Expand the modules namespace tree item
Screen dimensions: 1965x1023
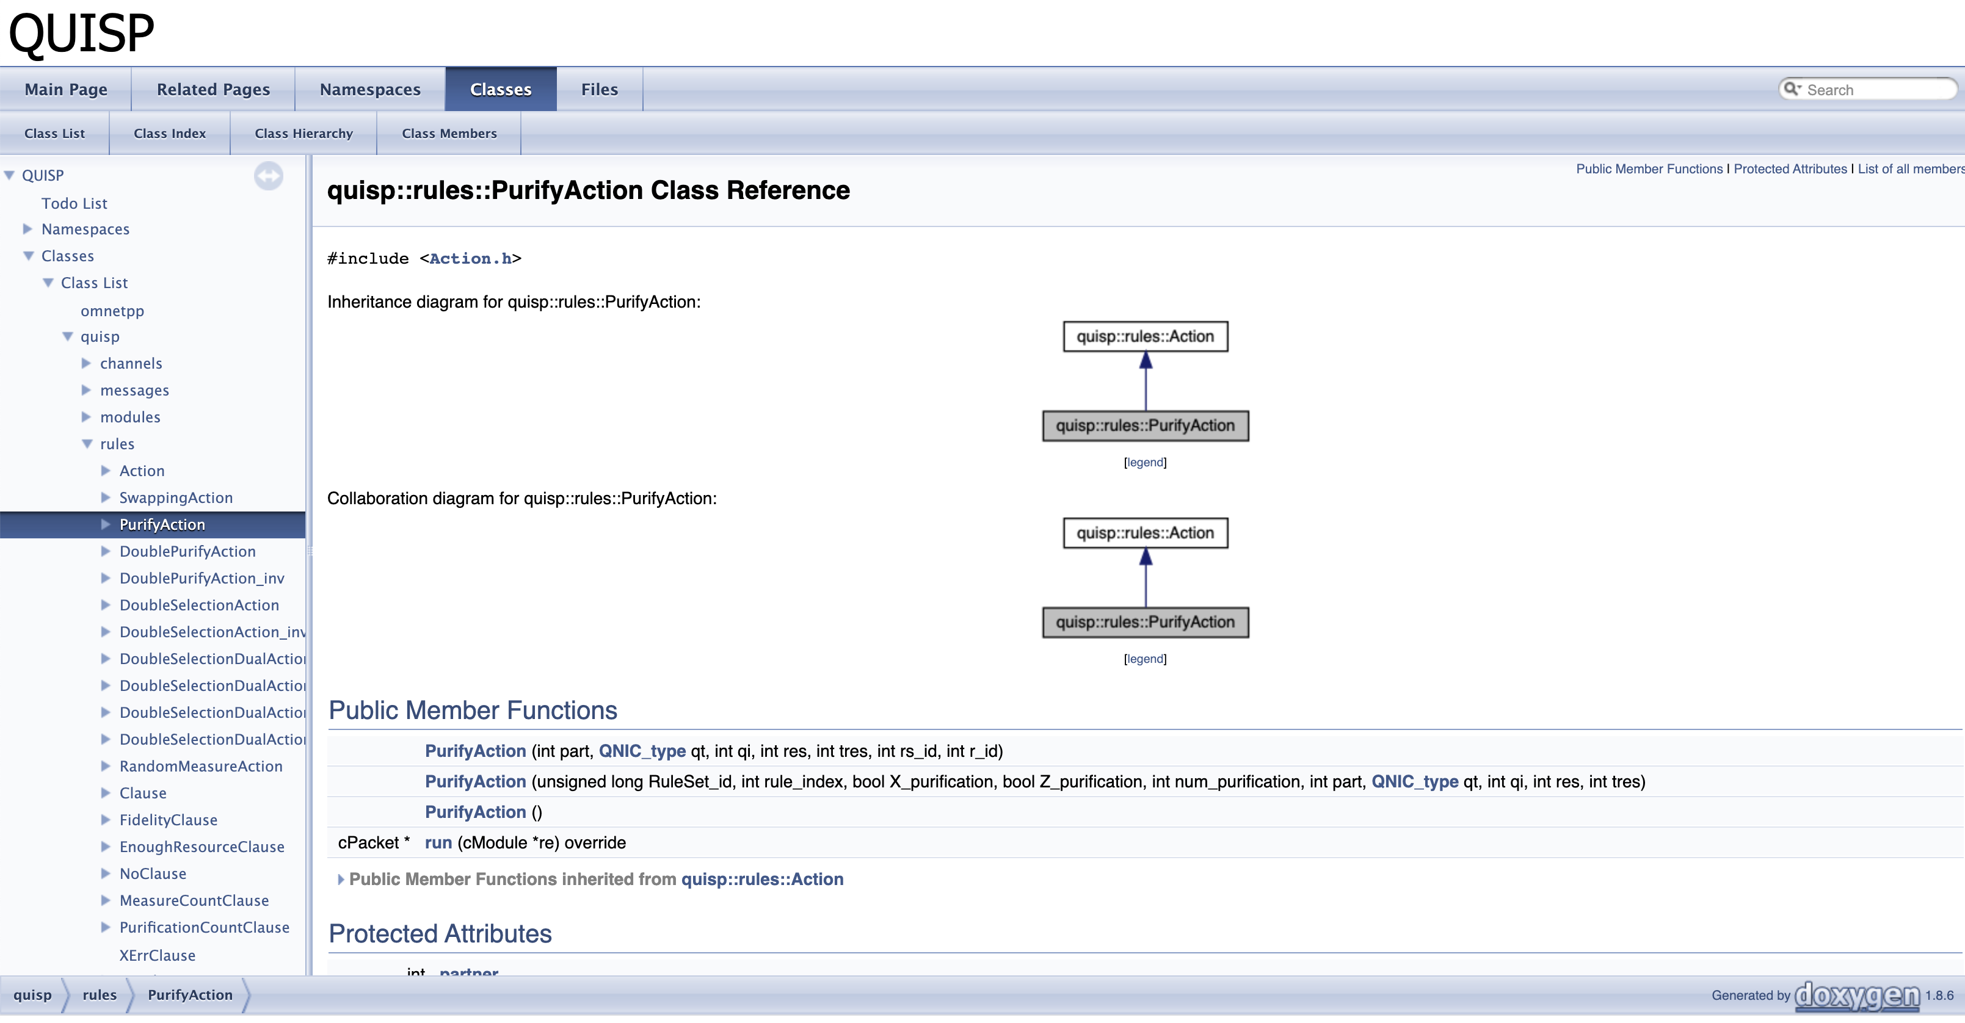click(84, 416)
